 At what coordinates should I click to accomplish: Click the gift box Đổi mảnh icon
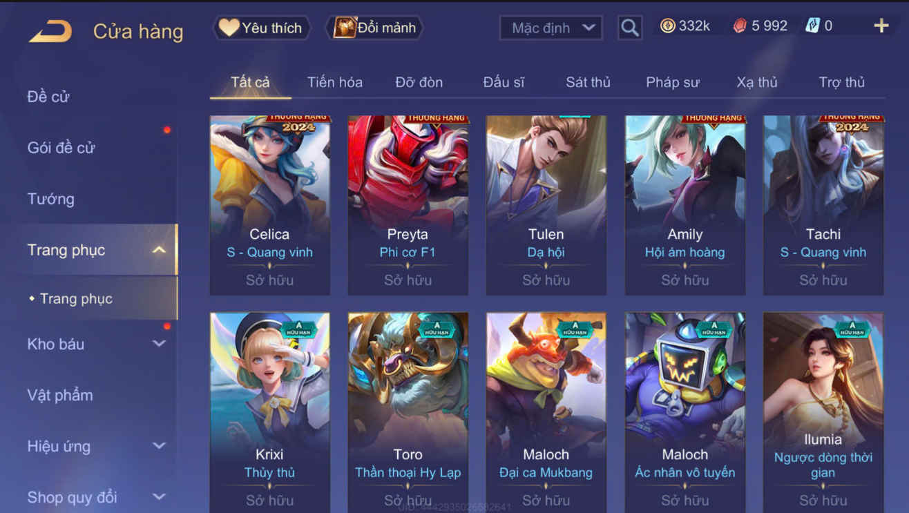point(345,28)
